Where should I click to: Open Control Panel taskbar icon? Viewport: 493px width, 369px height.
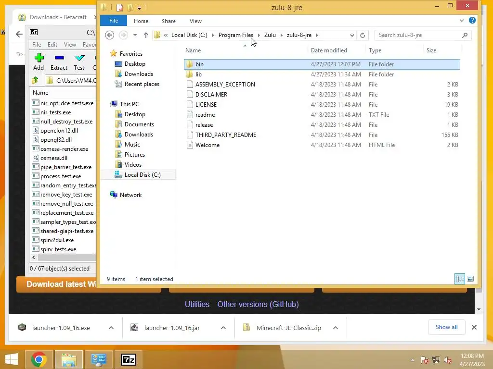point(99,359)
